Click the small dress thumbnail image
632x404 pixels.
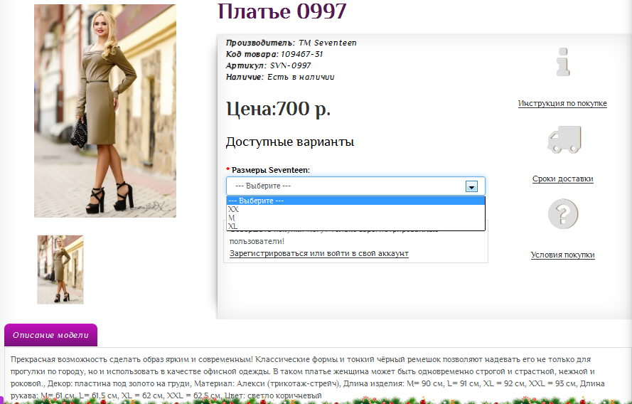[60, 270]
